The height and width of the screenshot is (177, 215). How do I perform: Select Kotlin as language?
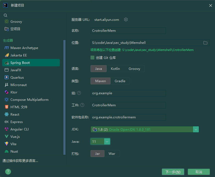point(115,69)
